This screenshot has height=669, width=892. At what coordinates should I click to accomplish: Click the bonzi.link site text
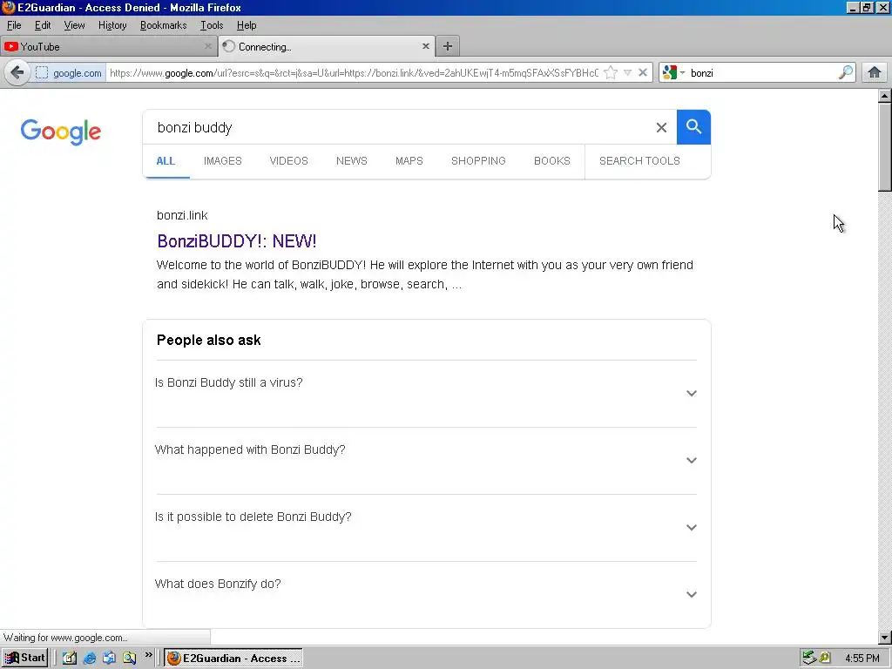pyautogui.click(x=182, y=215)
